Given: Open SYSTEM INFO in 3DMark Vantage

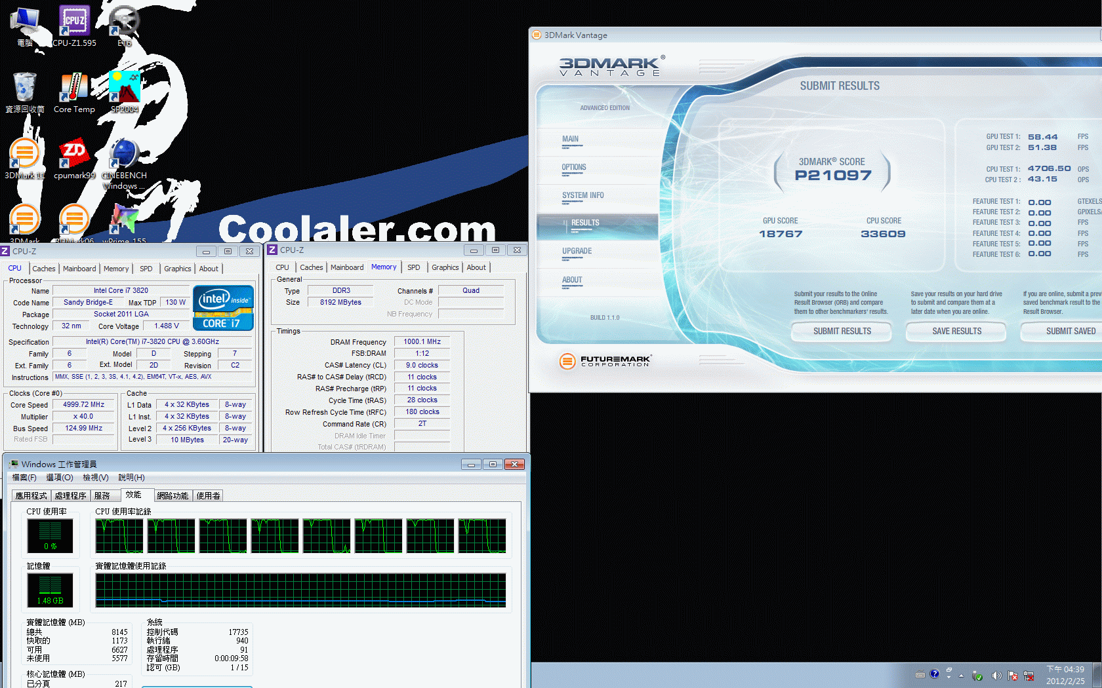Looking at the screenshot, I should click(x=582, y=196).
